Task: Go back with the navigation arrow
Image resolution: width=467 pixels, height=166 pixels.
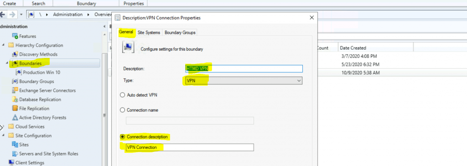Action: coord(3,14)
